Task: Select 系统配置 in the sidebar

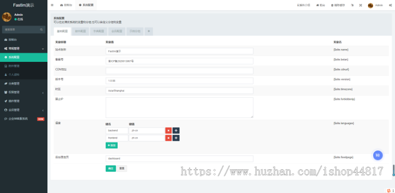Action: pyautogui.click(x=24, y=57)
